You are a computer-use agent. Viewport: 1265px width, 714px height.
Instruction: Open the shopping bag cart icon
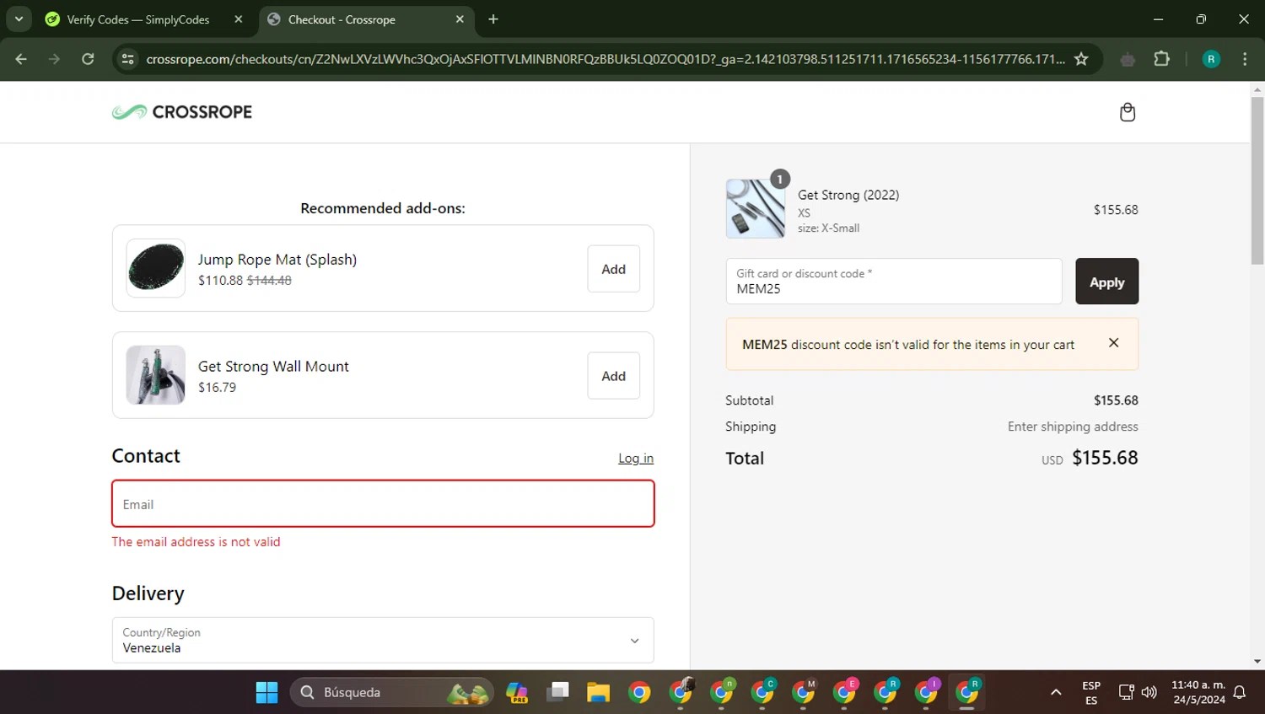(1127, 112)
